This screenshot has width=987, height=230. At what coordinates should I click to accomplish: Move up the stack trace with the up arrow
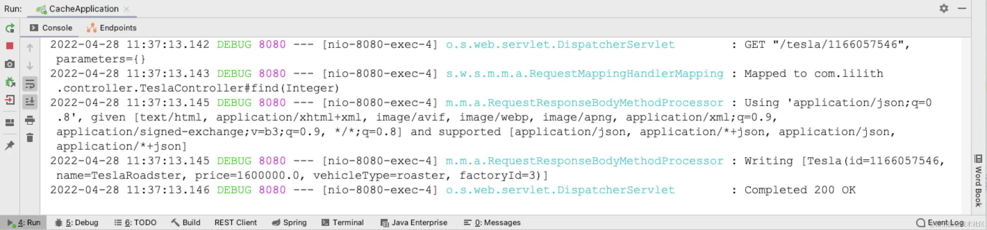click(30, 48)
